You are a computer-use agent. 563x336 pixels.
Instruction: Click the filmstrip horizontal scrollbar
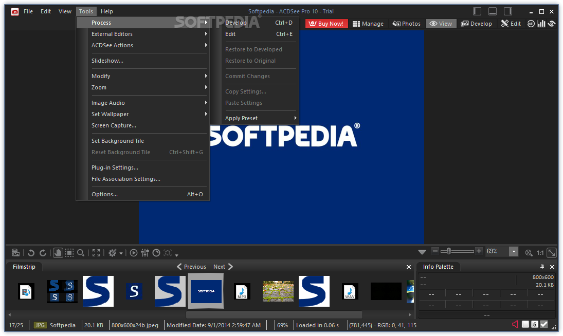[274, 314]
